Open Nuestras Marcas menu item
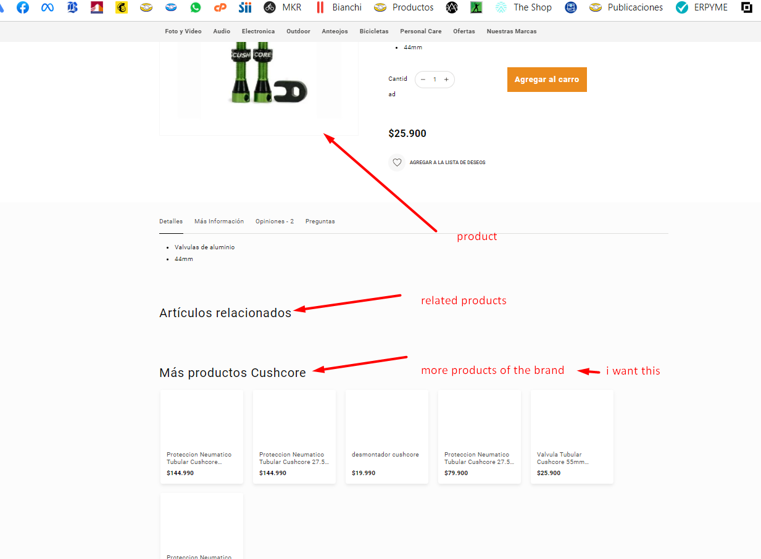The image size is (761, 559). (x=512, y=31)
